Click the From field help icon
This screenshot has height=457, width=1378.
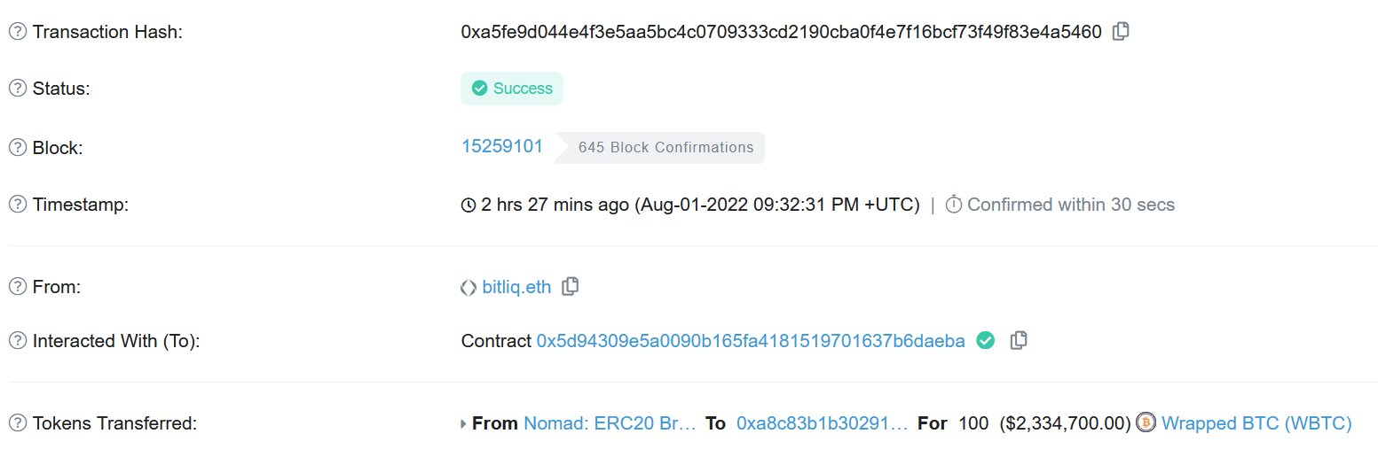(x=17, y=287)
